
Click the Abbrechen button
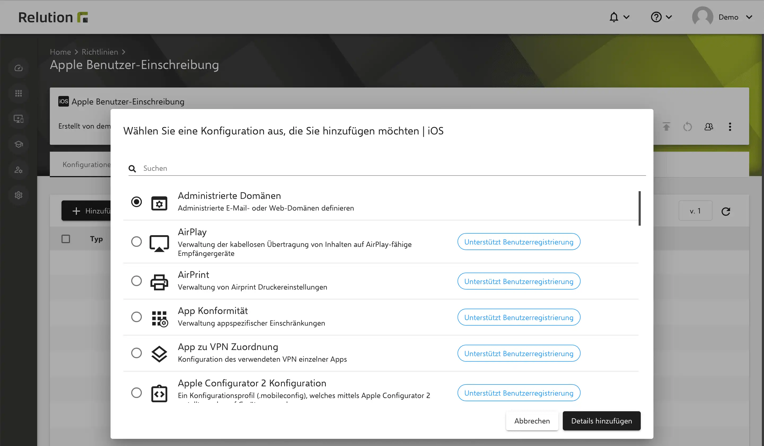click(x=532, y=421)
